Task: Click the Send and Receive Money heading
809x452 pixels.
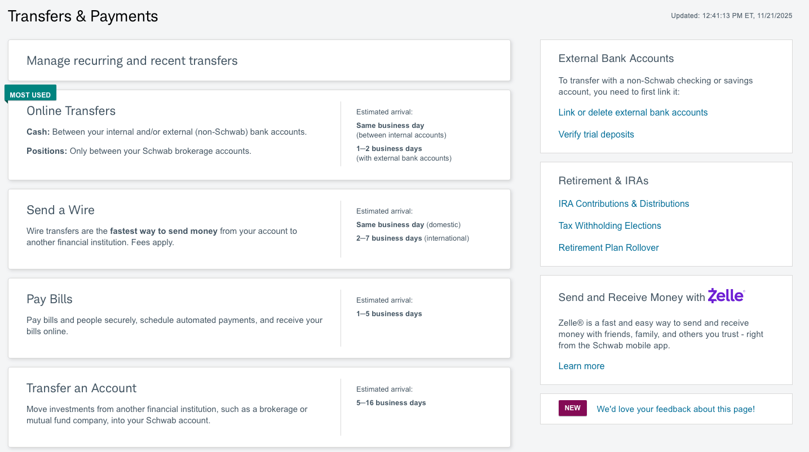Action: tap(631, 298)
